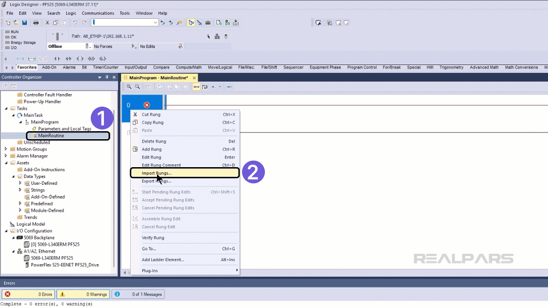Toggle the Messages filter button
548x308 pixels.
coord(138,294)
